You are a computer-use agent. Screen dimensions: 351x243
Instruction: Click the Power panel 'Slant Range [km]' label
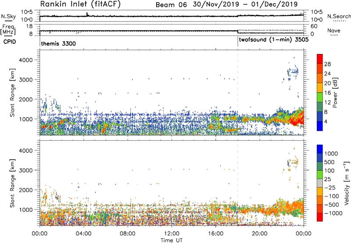click(x=12, y=93)
